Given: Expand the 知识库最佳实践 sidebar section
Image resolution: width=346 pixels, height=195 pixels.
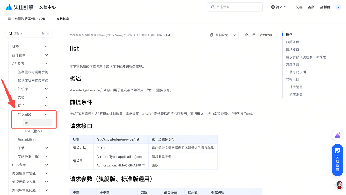Looking at the screenshot, I should pos(46,173).
